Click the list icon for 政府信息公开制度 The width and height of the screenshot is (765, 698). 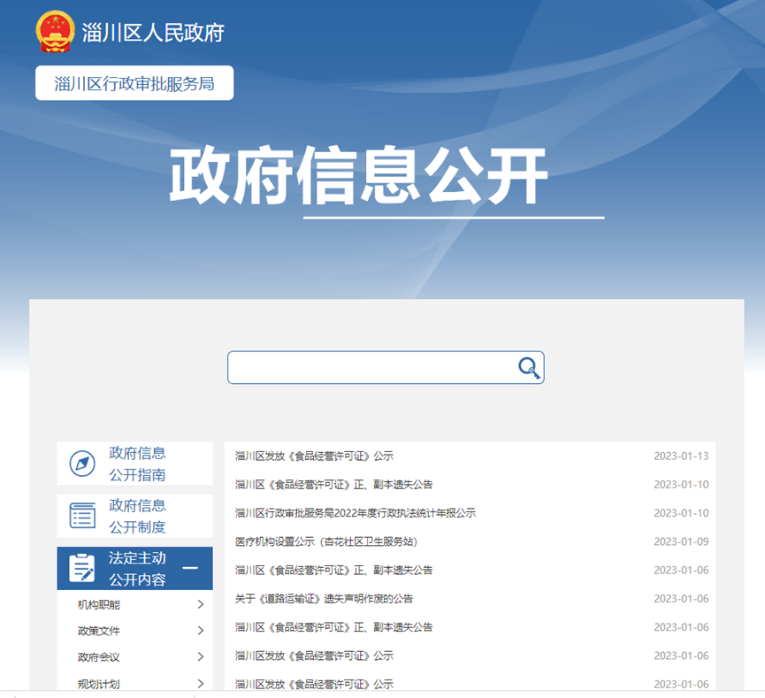[82, 516]
